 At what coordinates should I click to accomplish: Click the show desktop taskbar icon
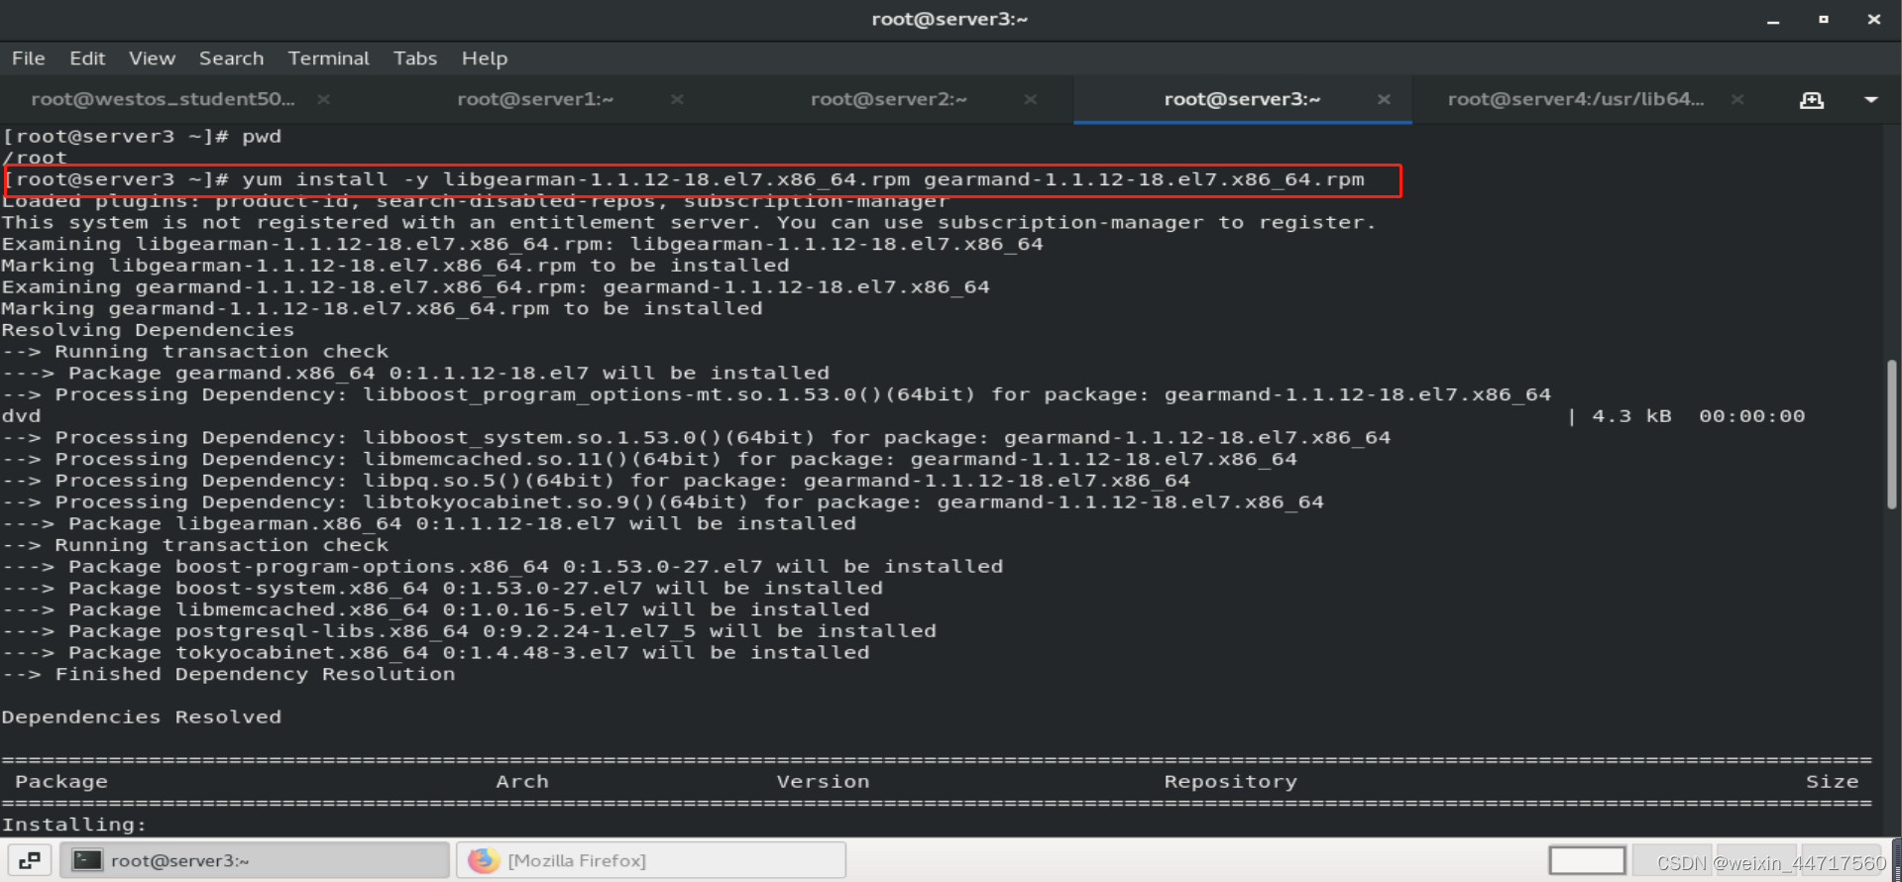point(30,860)
